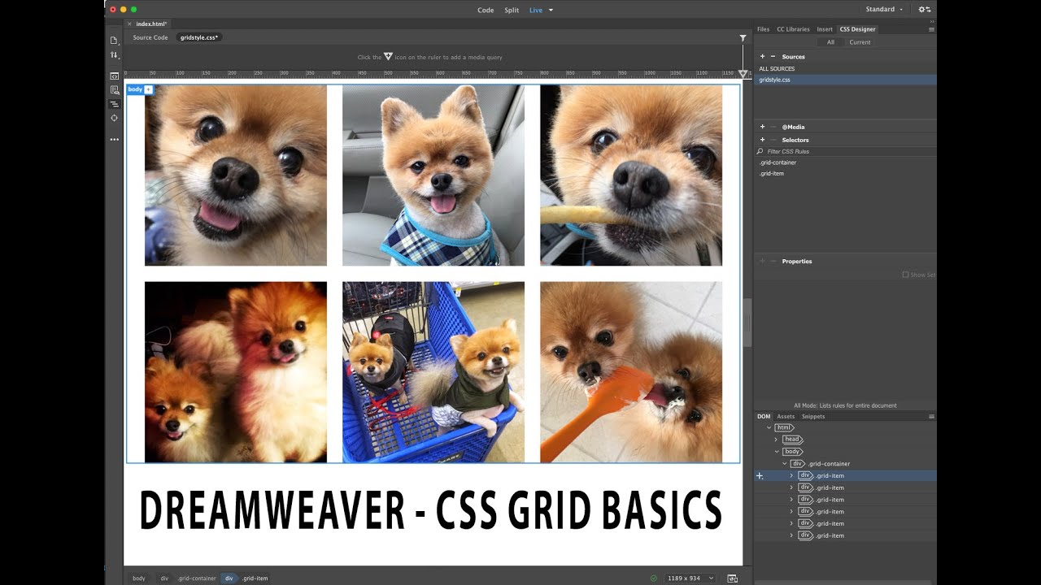The width and height of the screenshot is (1041, 585).
Task: Open the 1189 x 934 window size dropdown
Action: pyautogui.click(x=690, y=578)
